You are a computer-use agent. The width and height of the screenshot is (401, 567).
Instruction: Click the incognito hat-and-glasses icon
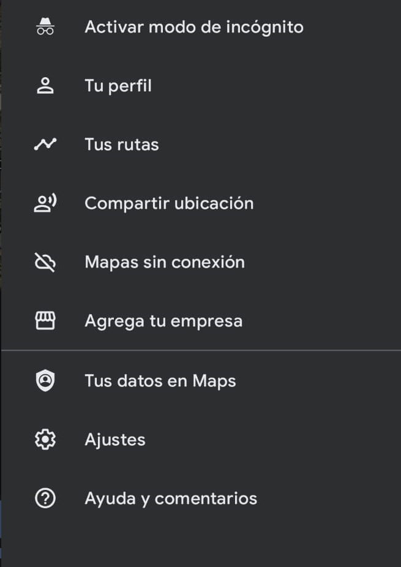[x=45, y=27]
